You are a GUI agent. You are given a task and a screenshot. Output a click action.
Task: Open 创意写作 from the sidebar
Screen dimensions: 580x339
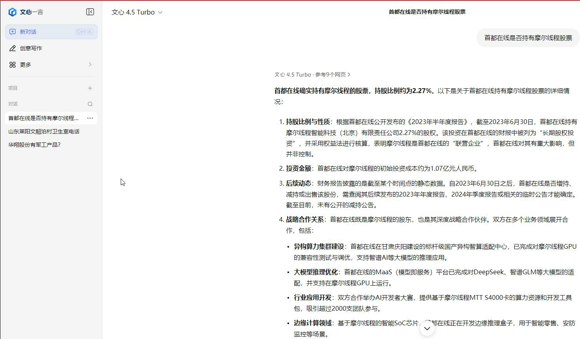coord(51,48)
